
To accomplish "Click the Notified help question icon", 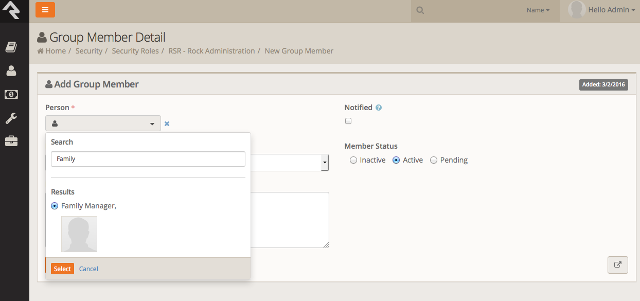I will pos(379,108).
